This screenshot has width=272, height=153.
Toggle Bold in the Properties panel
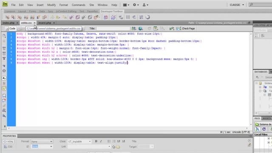(96, 142)
